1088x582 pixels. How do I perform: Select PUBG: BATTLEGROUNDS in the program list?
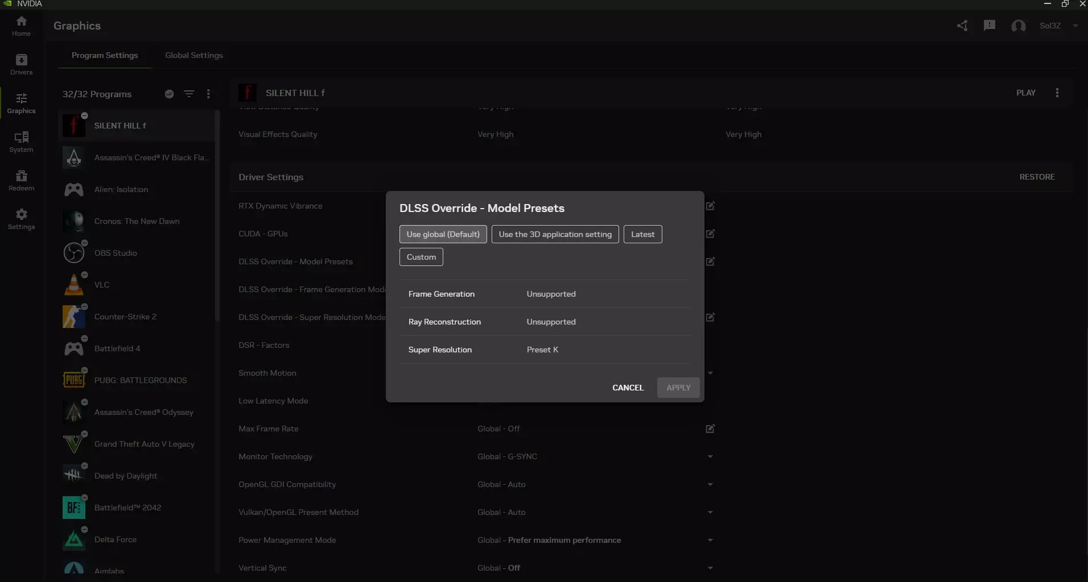coord(137,380)
